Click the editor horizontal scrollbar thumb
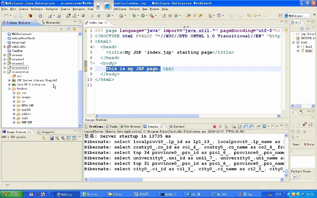This screenshot has height=198, width=317. (149, 116)
